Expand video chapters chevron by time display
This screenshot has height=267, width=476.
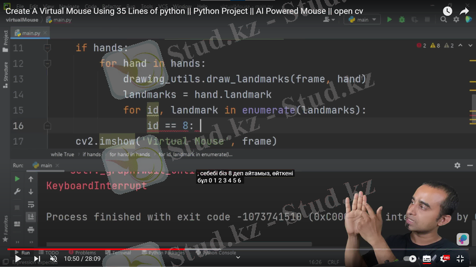[x=238, y=258]
